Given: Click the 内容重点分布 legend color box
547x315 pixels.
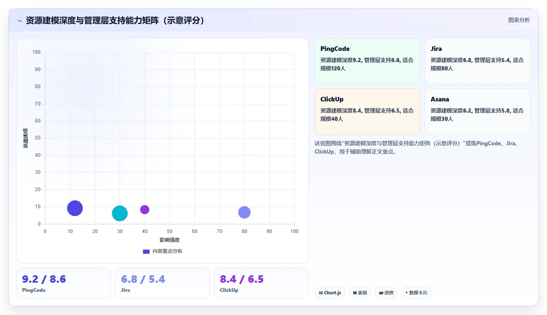Looking at the screenshot, I should point(146,251).
